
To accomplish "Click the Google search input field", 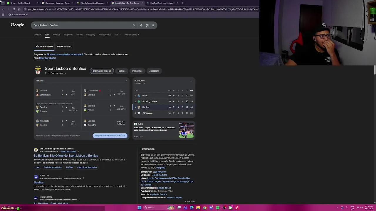I will pyautogui.click(x=82, y=25).
